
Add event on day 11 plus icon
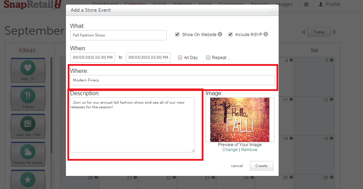[x=291, y=99]
